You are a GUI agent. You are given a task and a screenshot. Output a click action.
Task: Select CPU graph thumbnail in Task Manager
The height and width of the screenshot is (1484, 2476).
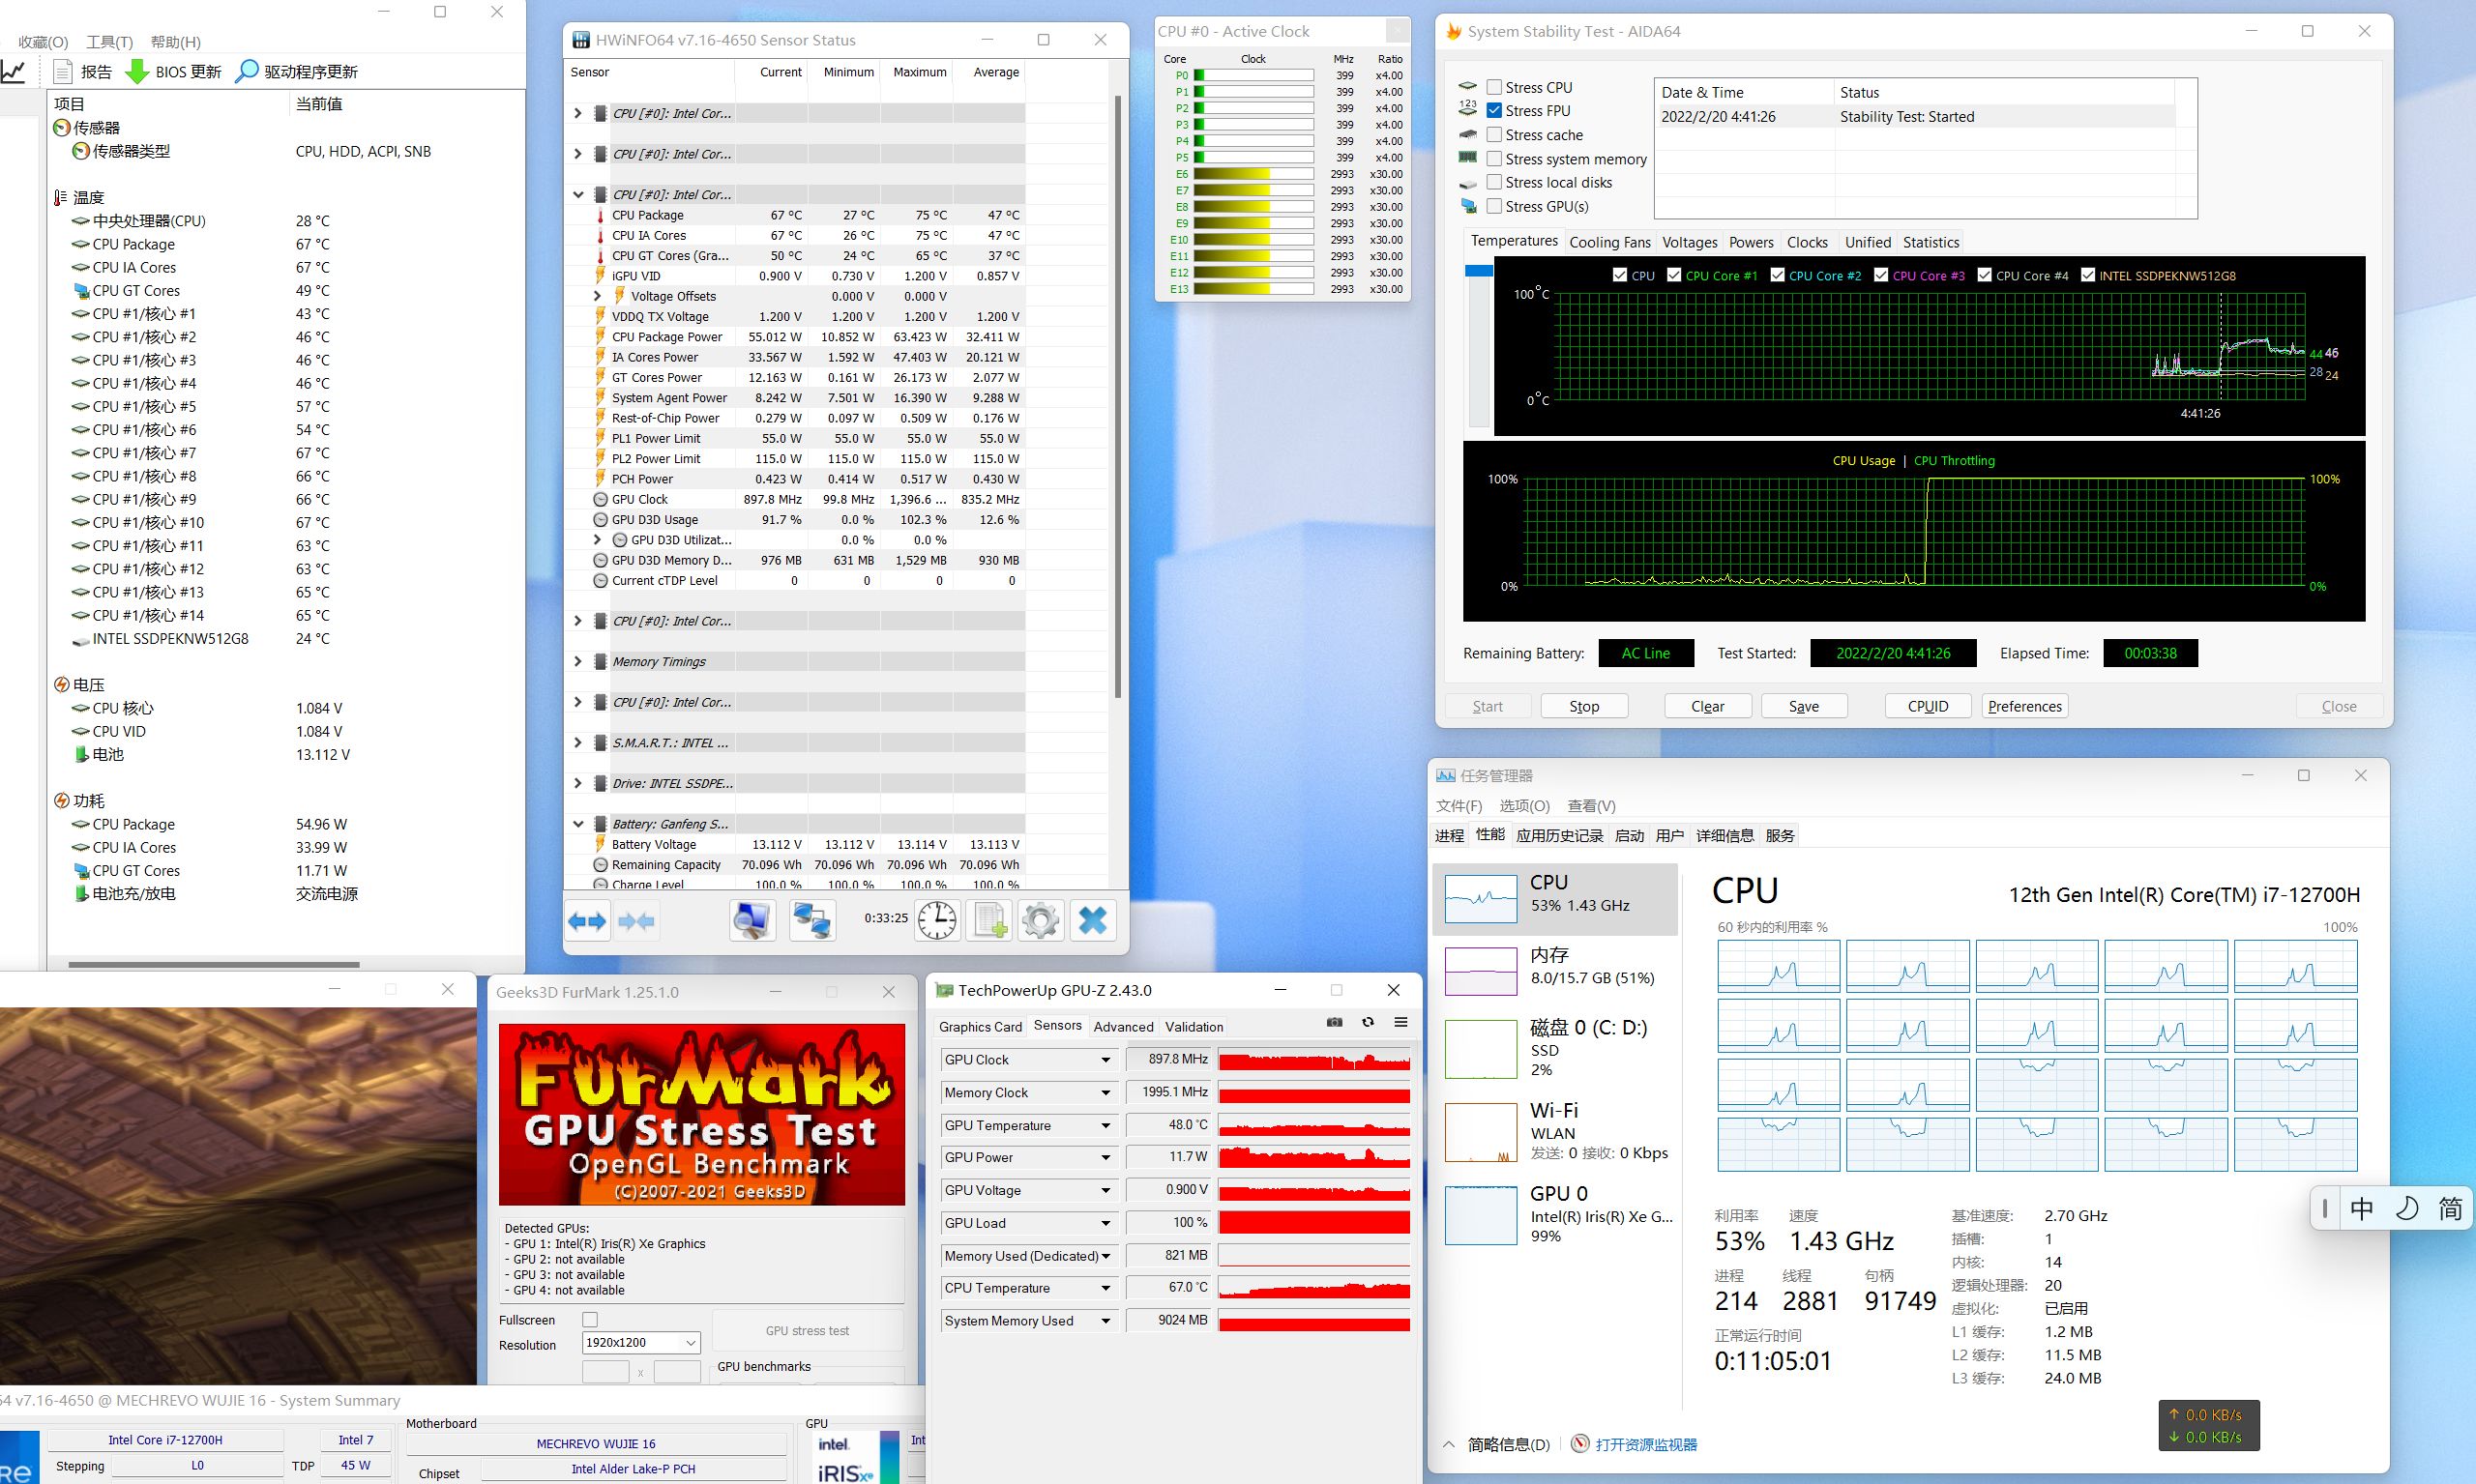(1481, 897)
